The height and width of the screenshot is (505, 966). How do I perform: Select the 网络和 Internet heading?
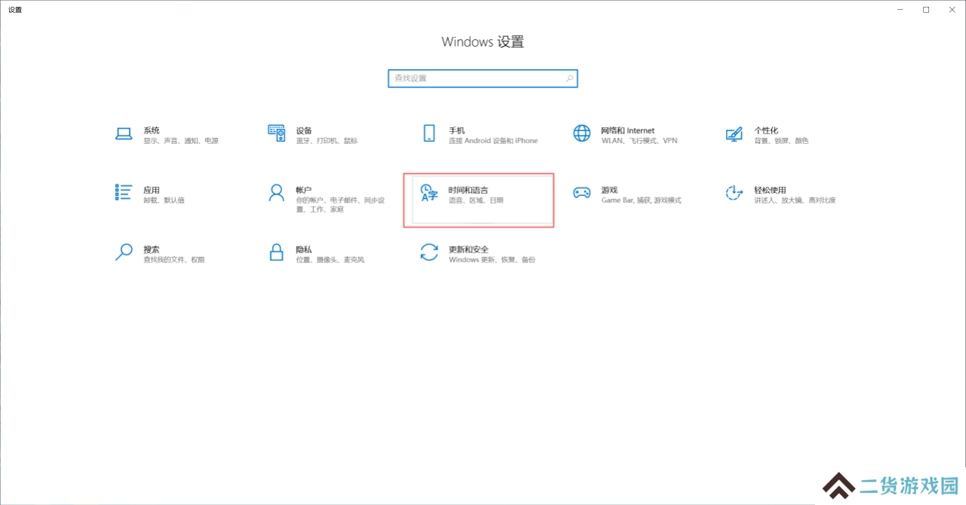(x=628, y=130)
